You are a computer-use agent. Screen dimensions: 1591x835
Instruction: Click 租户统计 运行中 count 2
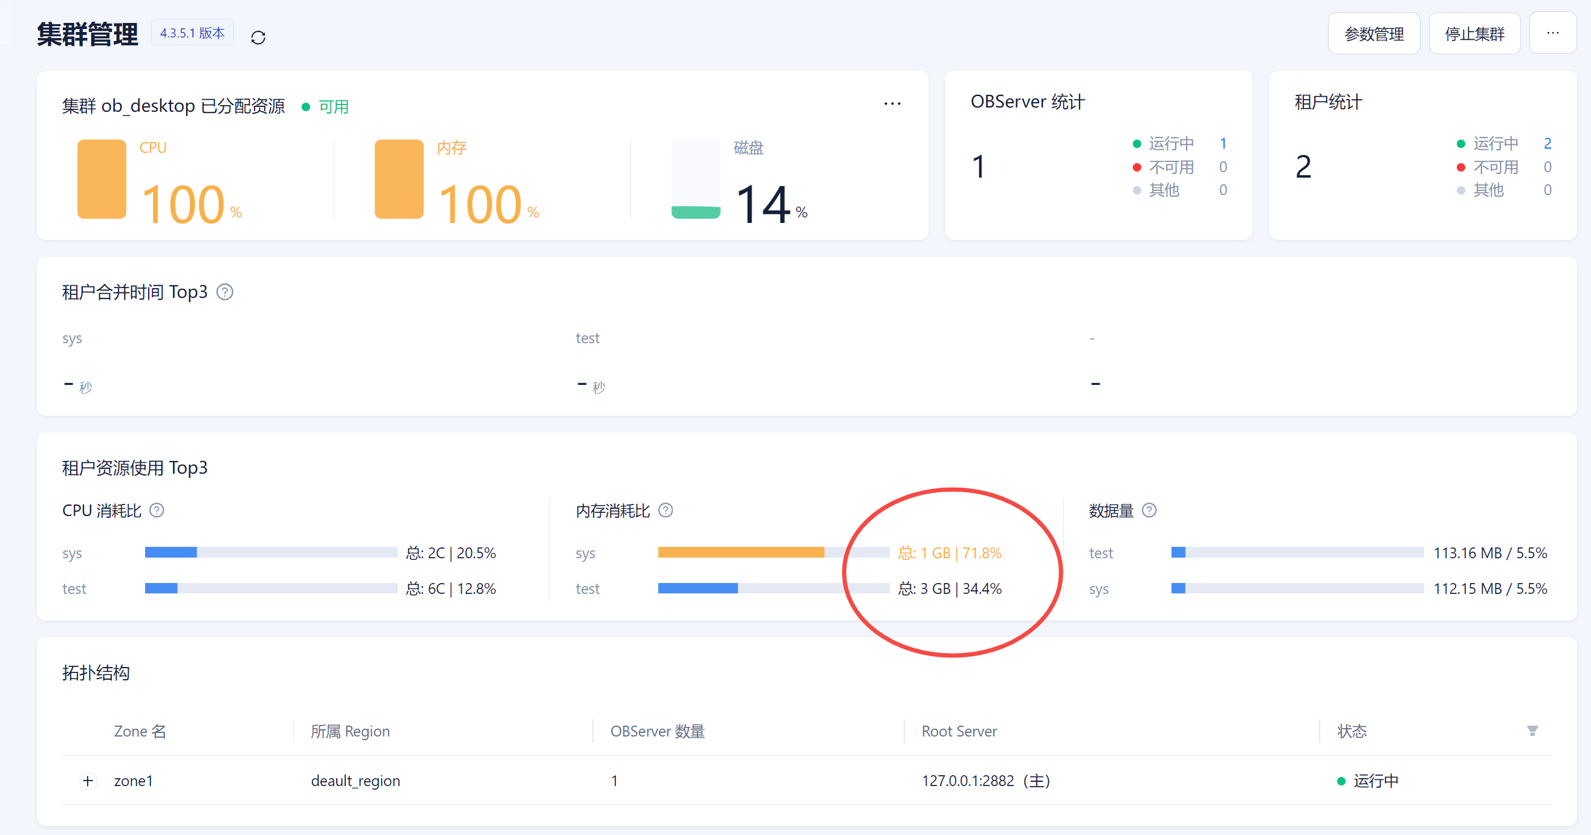pyautogui.click(x=1547, y=144)
